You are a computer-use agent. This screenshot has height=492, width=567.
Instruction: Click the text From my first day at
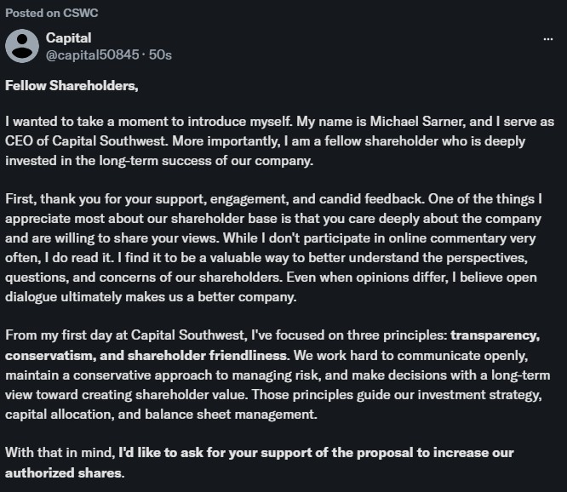click(x=66, y=335)
